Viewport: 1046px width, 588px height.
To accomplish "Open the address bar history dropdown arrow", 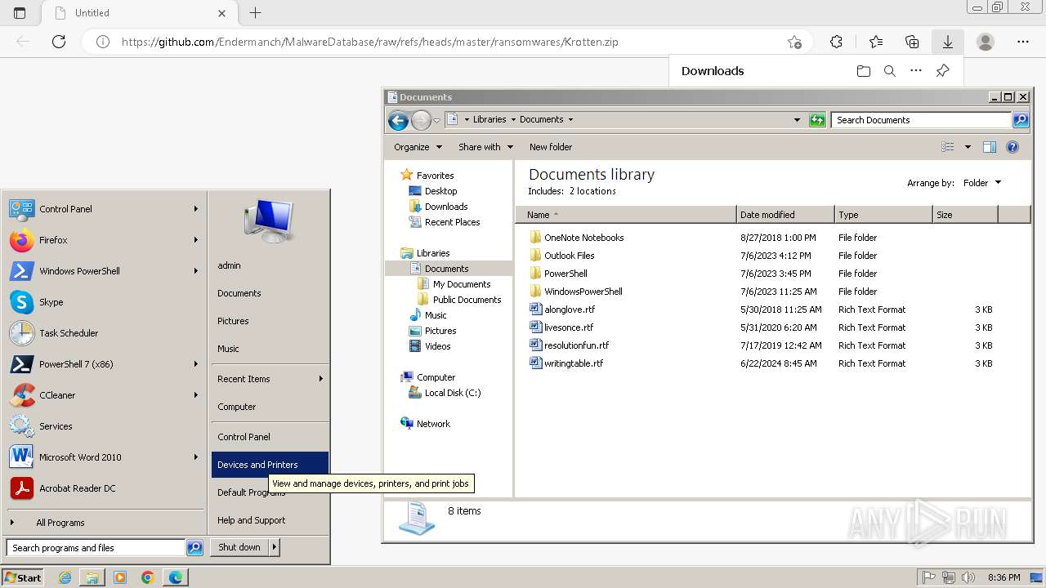I will 798,120.
